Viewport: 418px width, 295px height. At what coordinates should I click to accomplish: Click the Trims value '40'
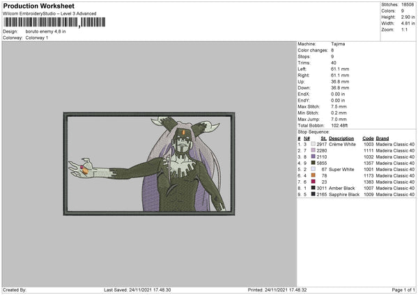334,63
